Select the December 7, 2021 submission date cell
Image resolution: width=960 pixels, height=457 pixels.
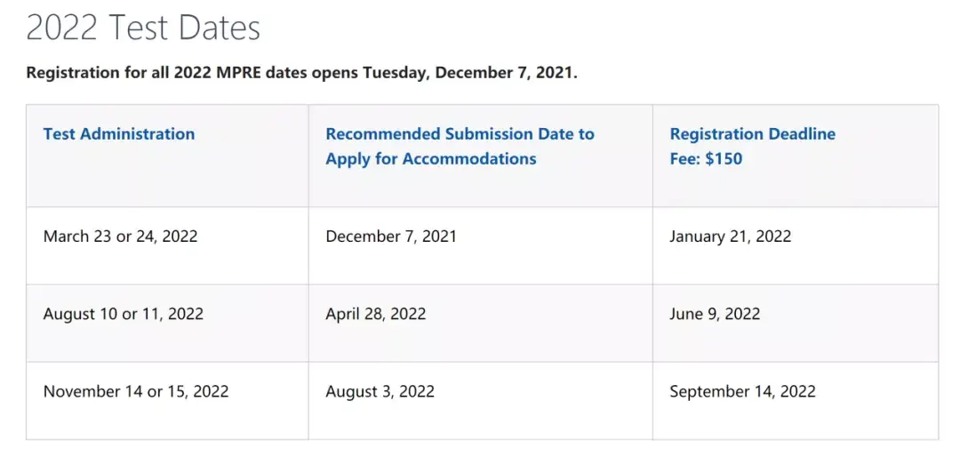pos(390,237)
